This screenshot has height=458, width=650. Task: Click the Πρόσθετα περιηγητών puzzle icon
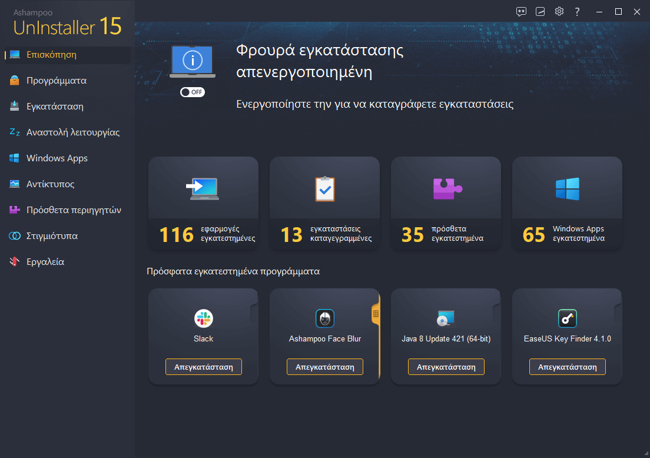pyautogui.click(x=15, y=210)
